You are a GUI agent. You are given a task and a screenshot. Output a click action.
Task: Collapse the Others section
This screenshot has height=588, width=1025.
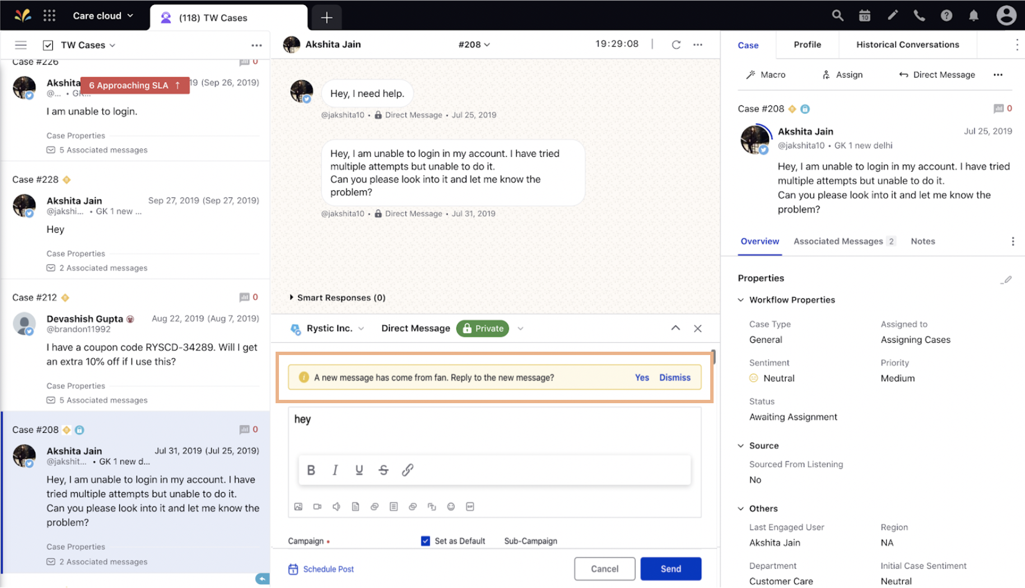(x=741, y=508)
